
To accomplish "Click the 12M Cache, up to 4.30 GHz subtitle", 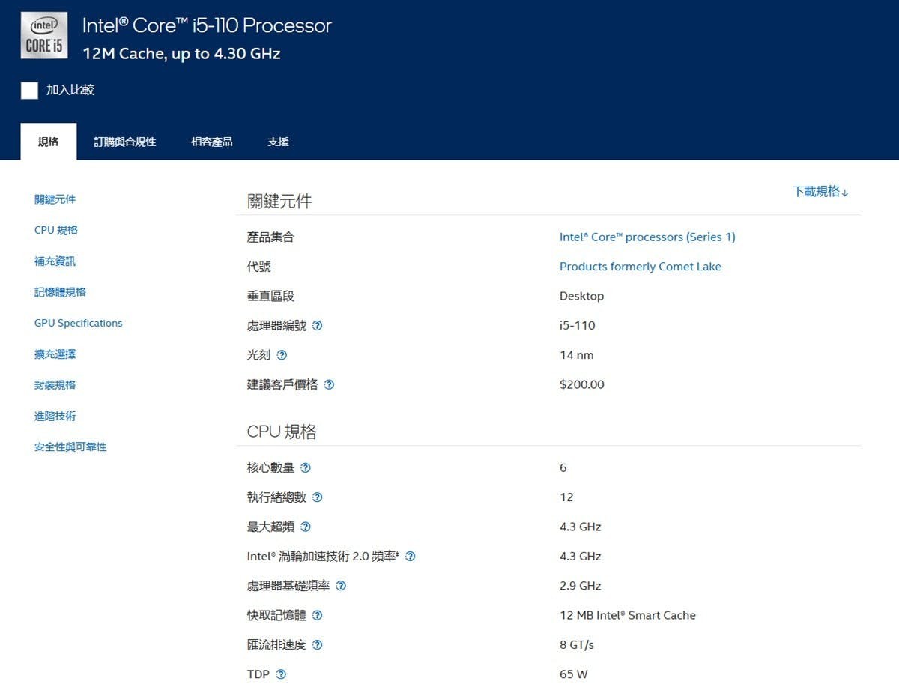I will point(181,54).
